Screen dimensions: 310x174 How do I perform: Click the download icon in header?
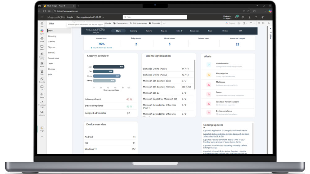click(250, 17)
